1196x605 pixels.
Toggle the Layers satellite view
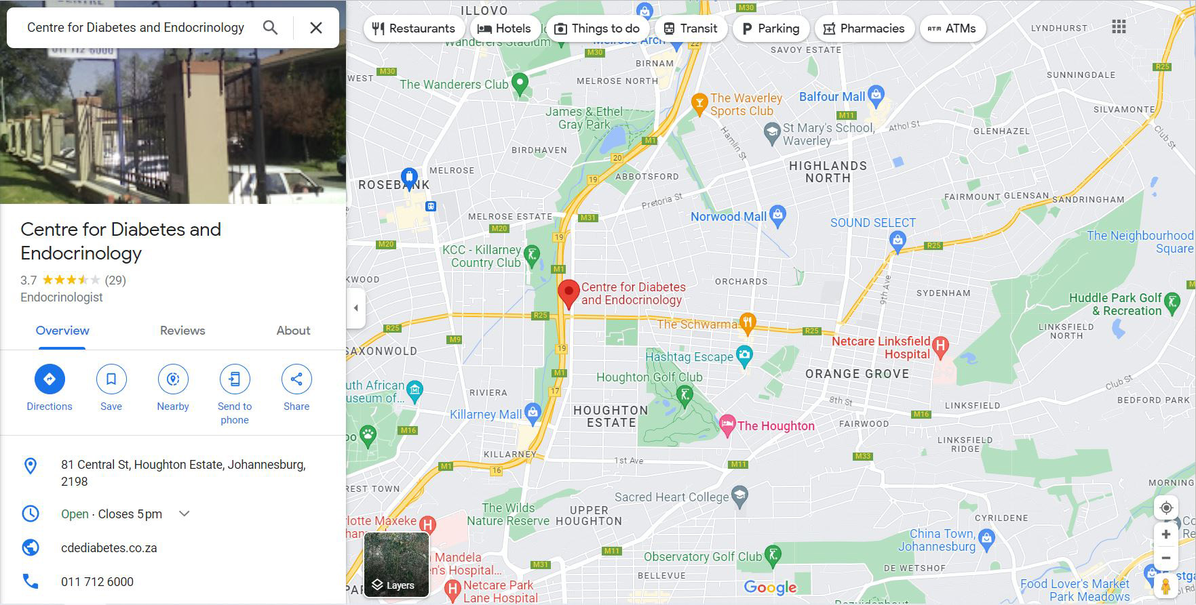pos(396,564)
